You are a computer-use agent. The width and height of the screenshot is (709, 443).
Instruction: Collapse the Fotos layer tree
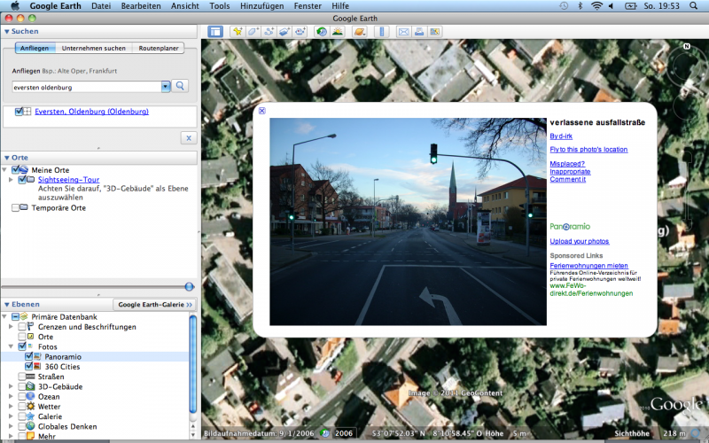coord(10,346)
